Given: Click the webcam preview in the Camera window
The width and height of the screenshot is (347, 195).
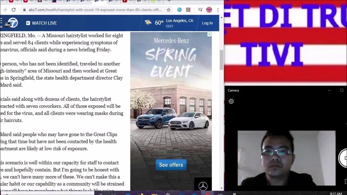Looking at the screenshot, I should 287,158.
